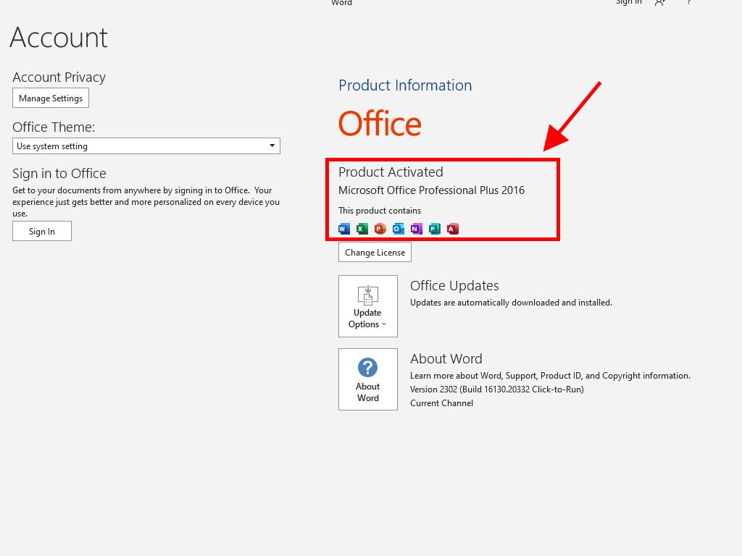Screen dimensions: 742x556
Task: Click the Product Activated heading
Action: (391, 172)
